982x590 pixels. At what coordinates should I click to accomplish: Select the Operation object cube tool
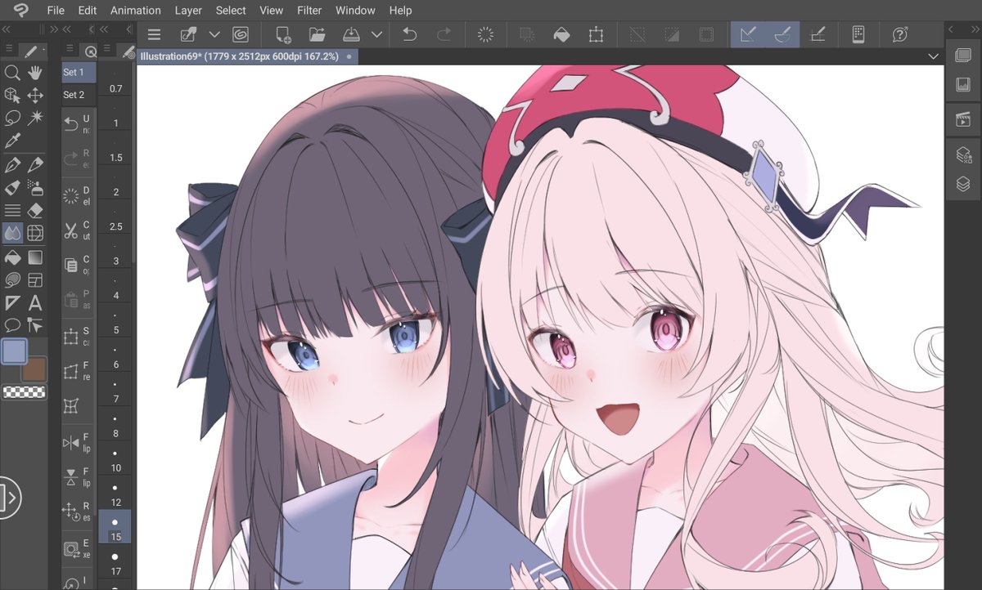(12, 96)
